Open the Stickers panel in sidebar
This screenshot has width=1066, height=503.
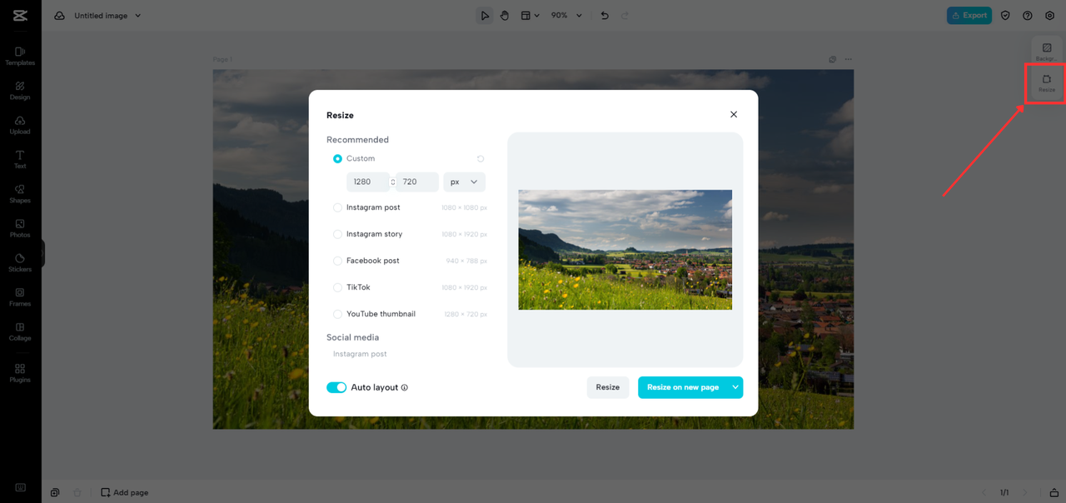[x=20, y=262]
